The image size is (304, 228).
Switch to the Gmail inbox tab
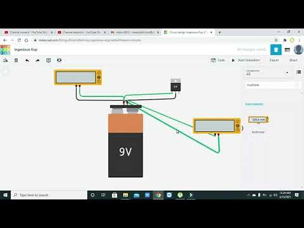pyautogui.click(x=135, y=32)
